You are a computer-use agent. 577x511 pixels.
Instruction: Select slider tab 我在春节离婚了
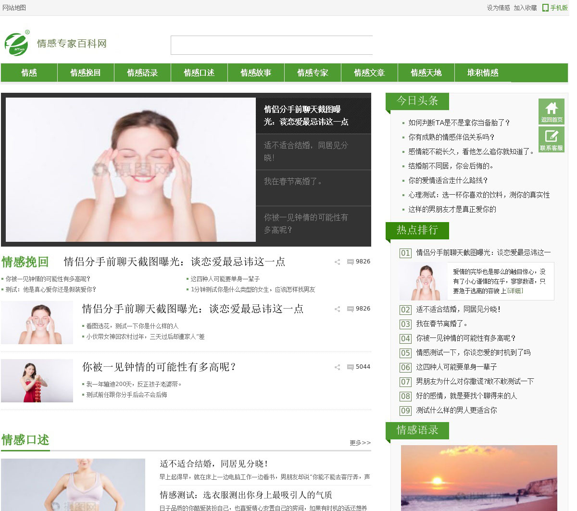tap(314, 187)
